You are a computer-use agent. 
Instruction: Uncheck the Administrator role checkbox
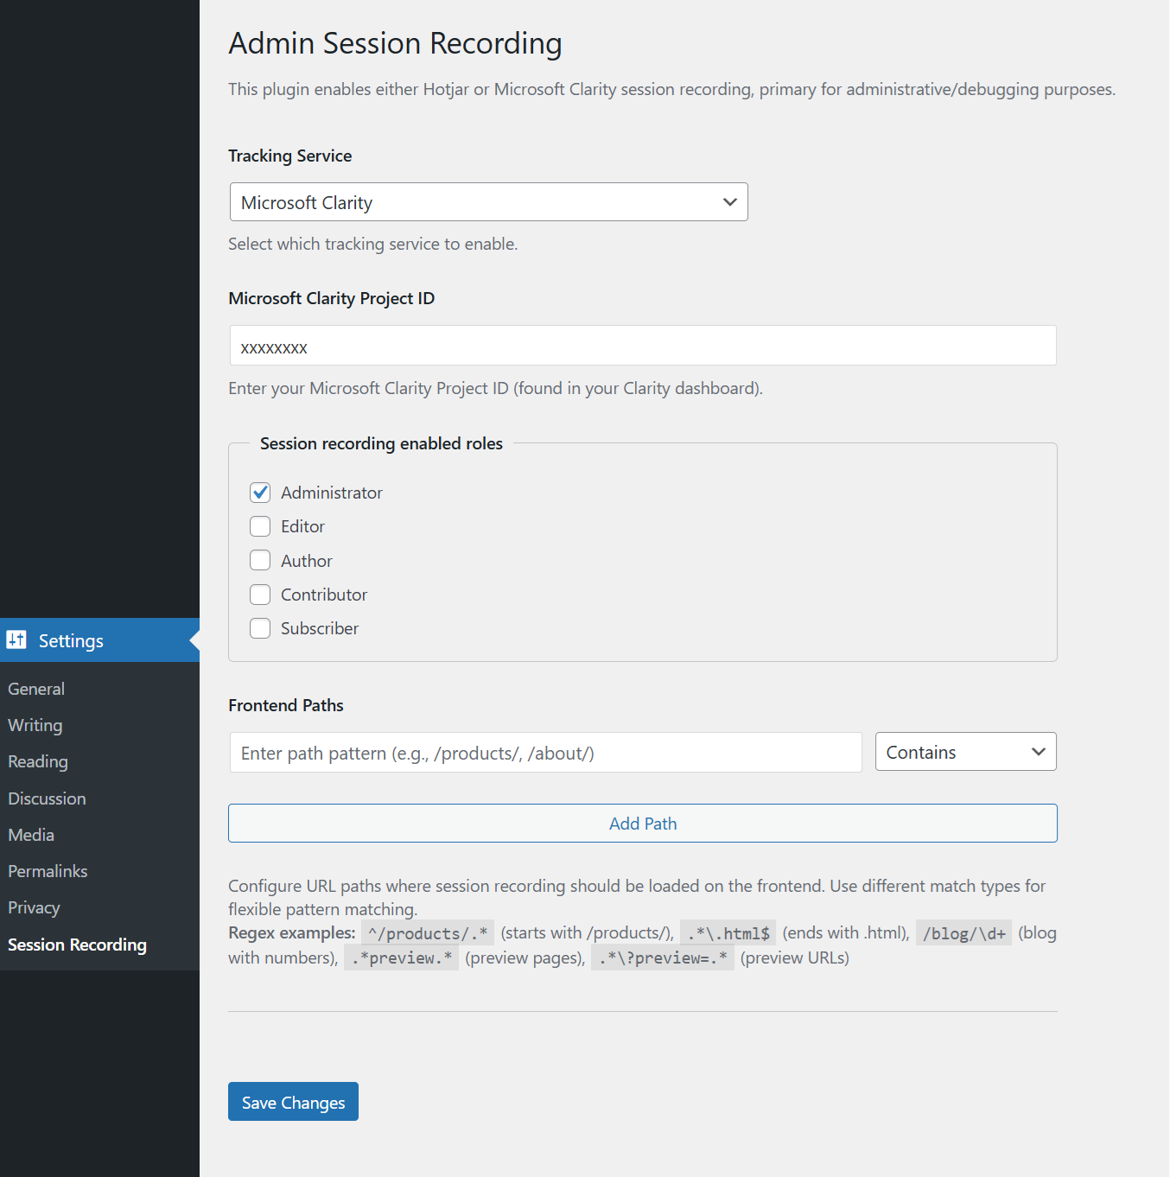coord(260,493)
